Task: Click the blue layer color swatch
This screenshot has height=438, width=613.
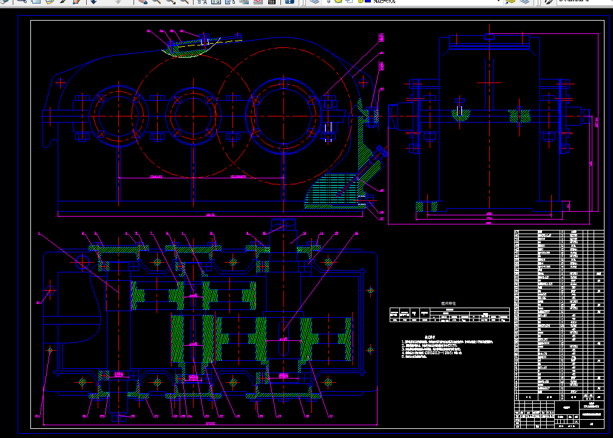Action: [x=367, y=1]
